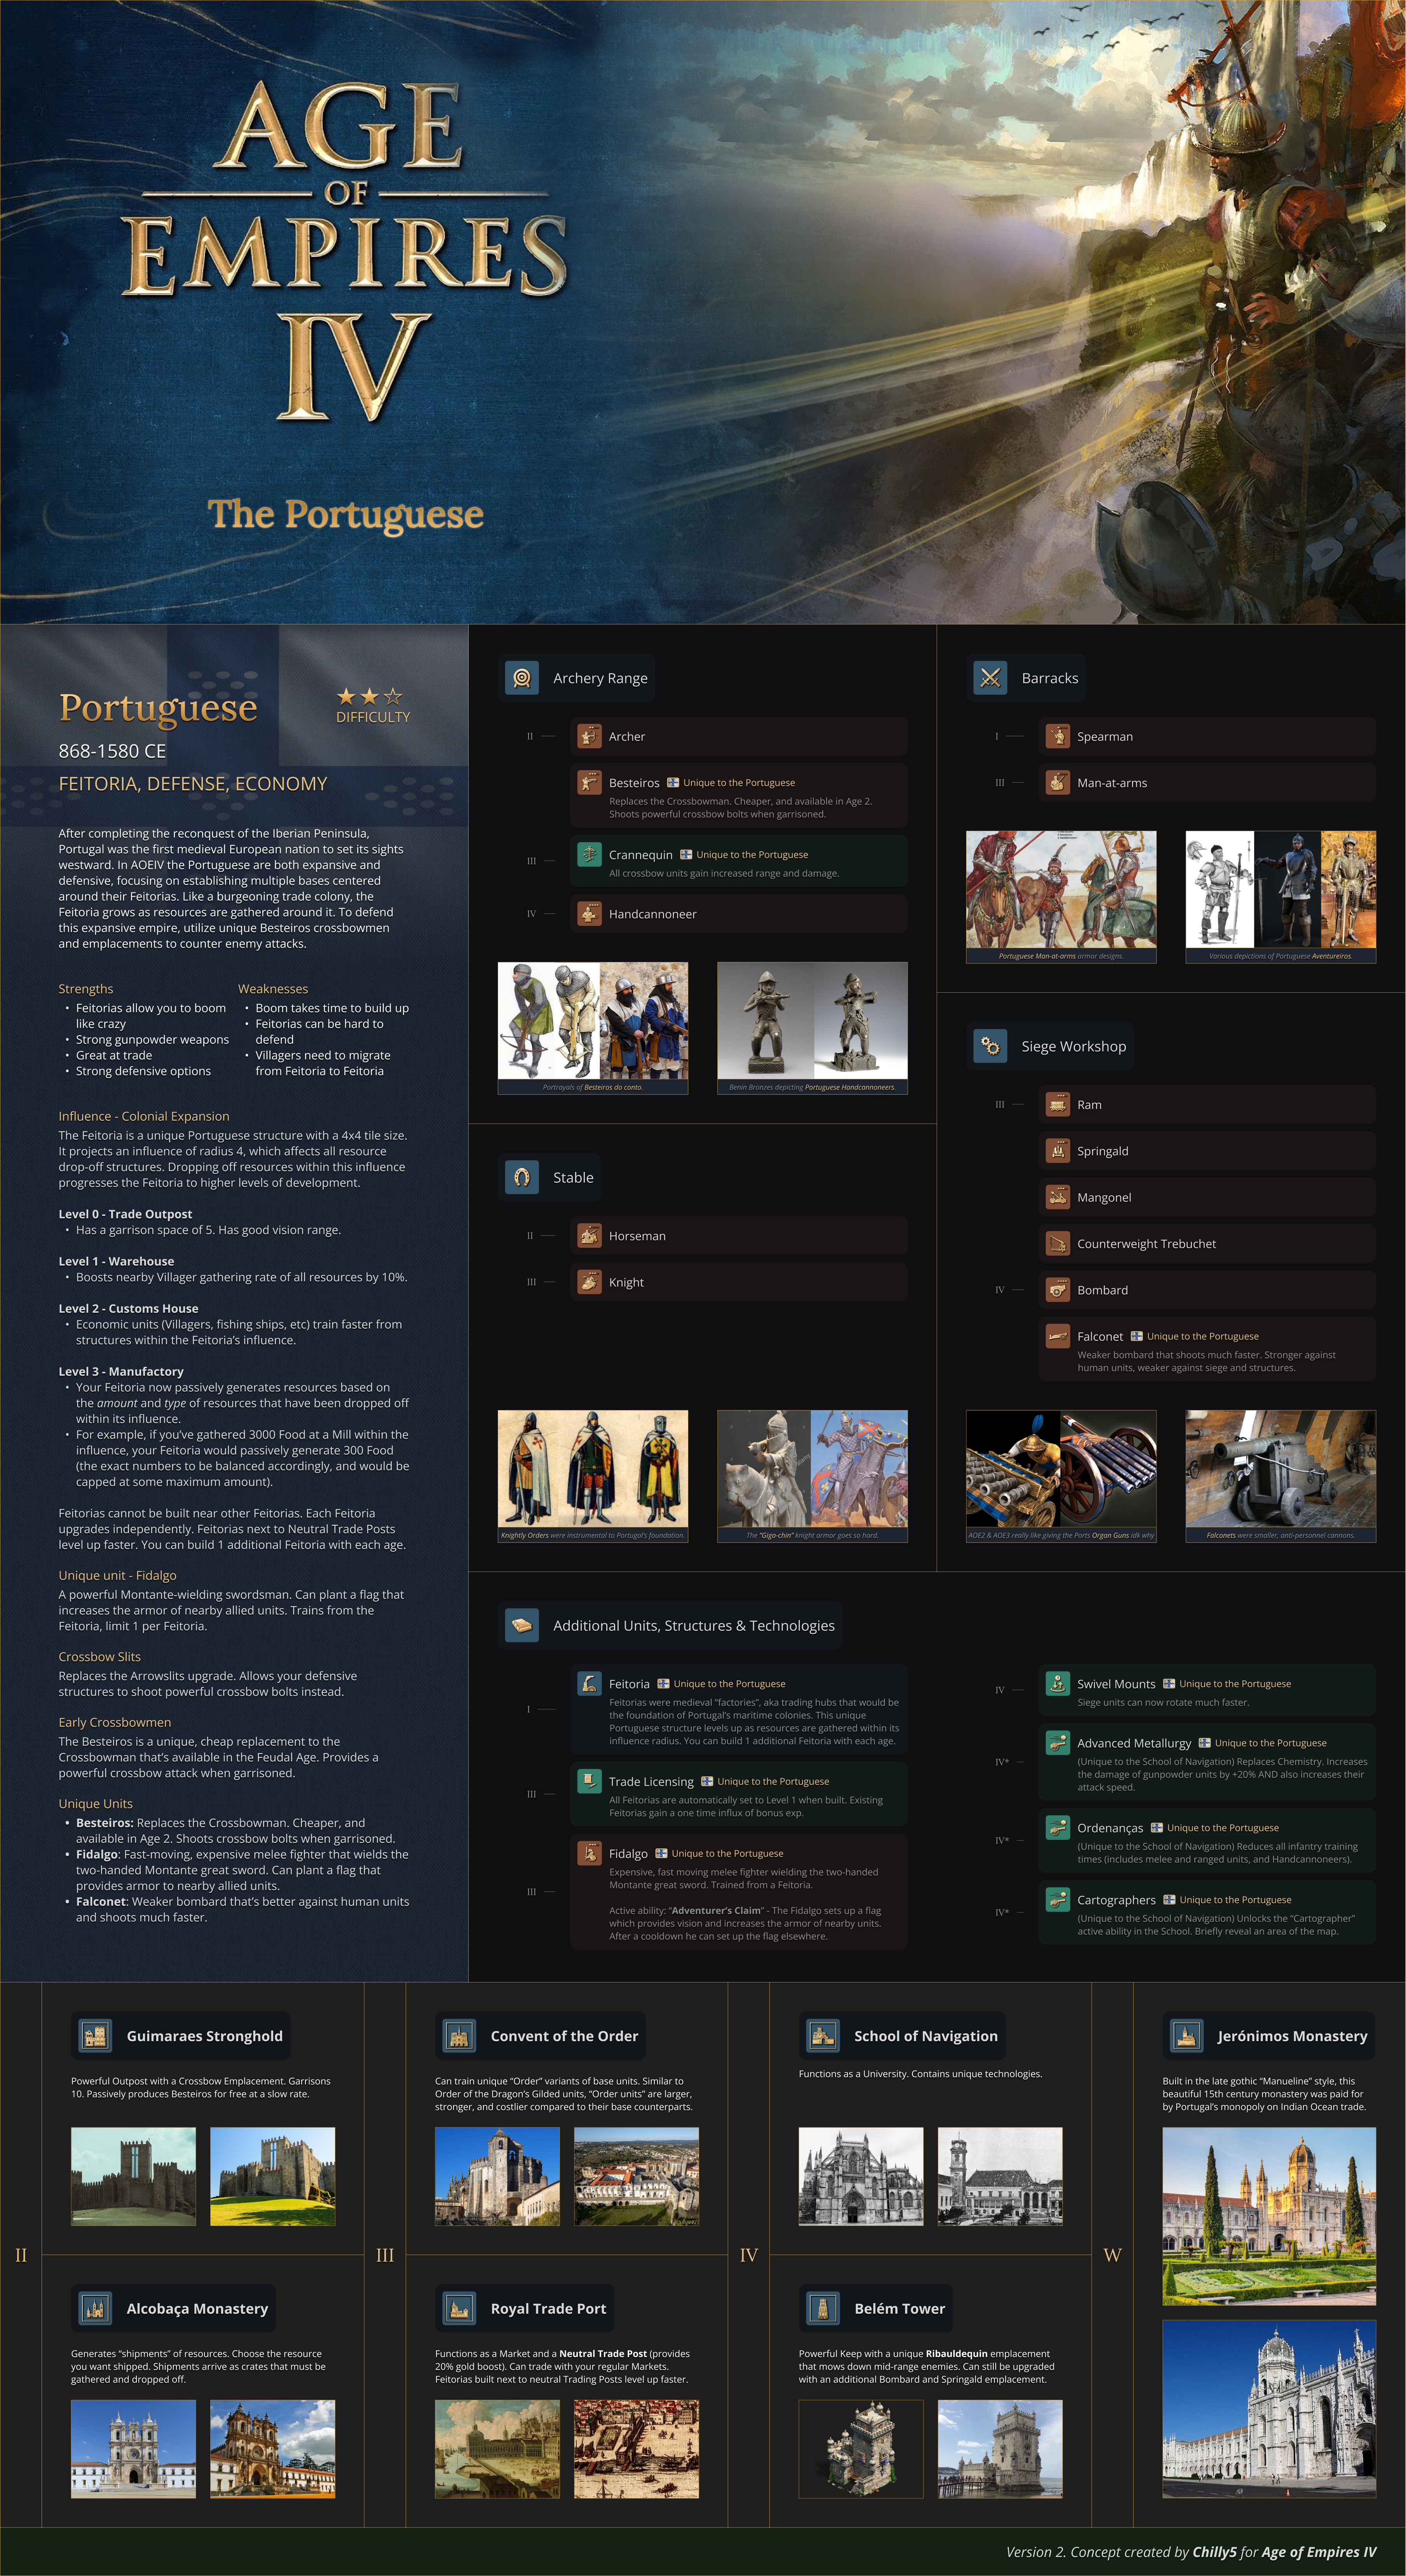The height and width of the screenshot is (2576, 1406).
Task: Click the Alcobaça Monastery landmark icon
Action: click(95, 2308)
